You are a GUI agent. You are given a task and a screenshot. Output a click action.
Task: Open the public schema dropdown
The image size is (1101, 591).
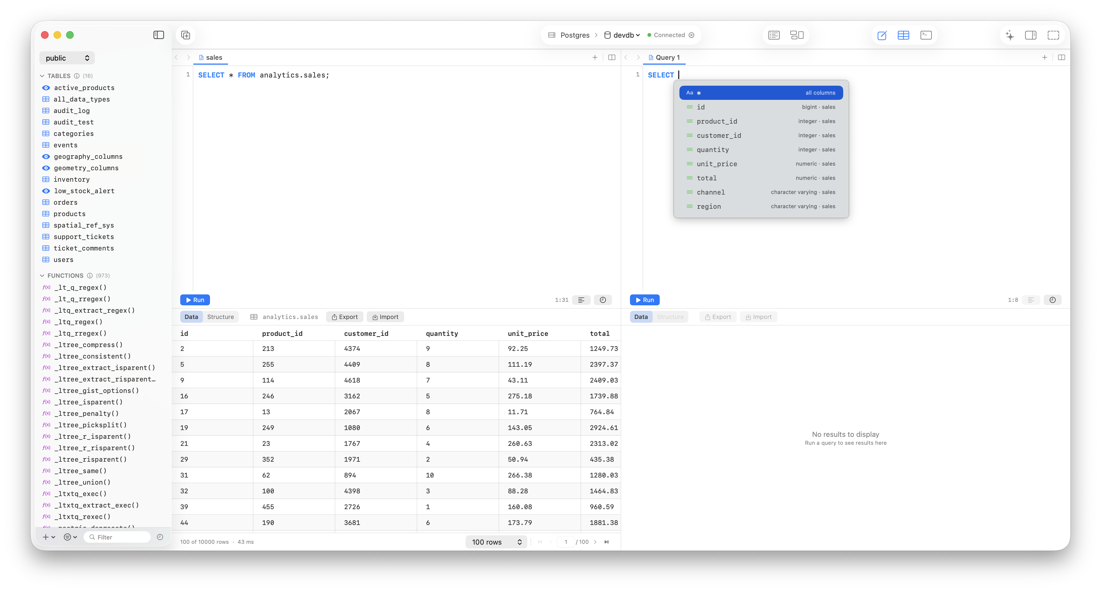[x=67, y=58]
